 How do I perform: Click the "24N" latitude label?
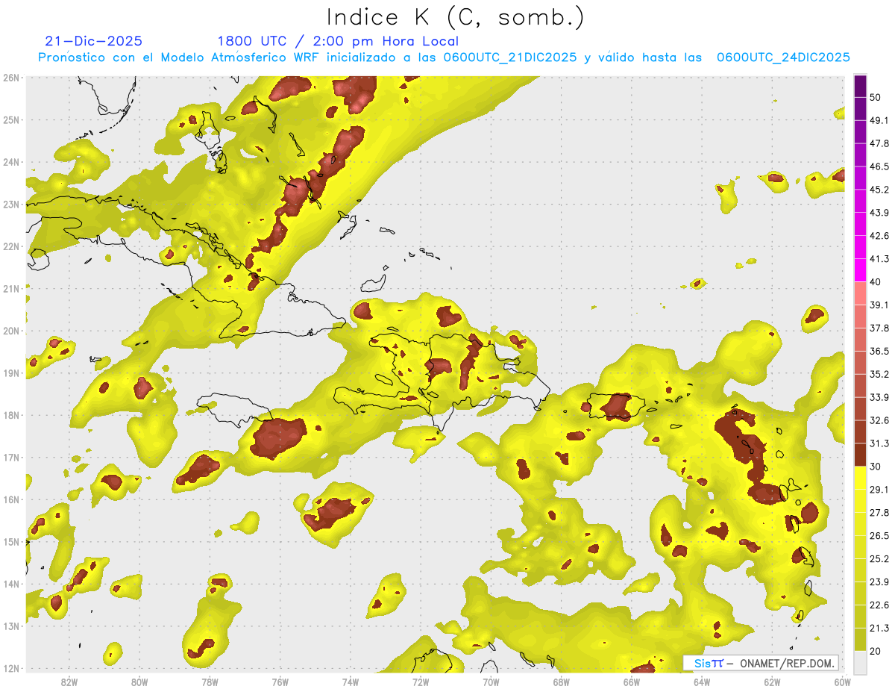11,162
